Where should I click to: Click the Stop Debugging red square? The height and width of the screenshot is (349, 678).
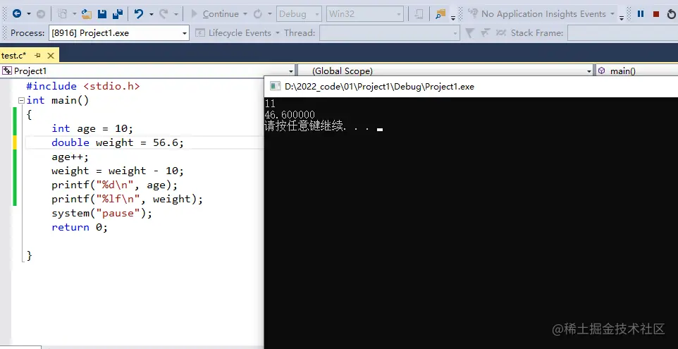tap(656, 14)
